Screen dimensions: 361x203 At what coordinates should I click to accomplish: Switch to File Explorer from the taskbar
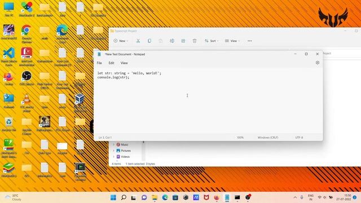[x=155, y=197]
